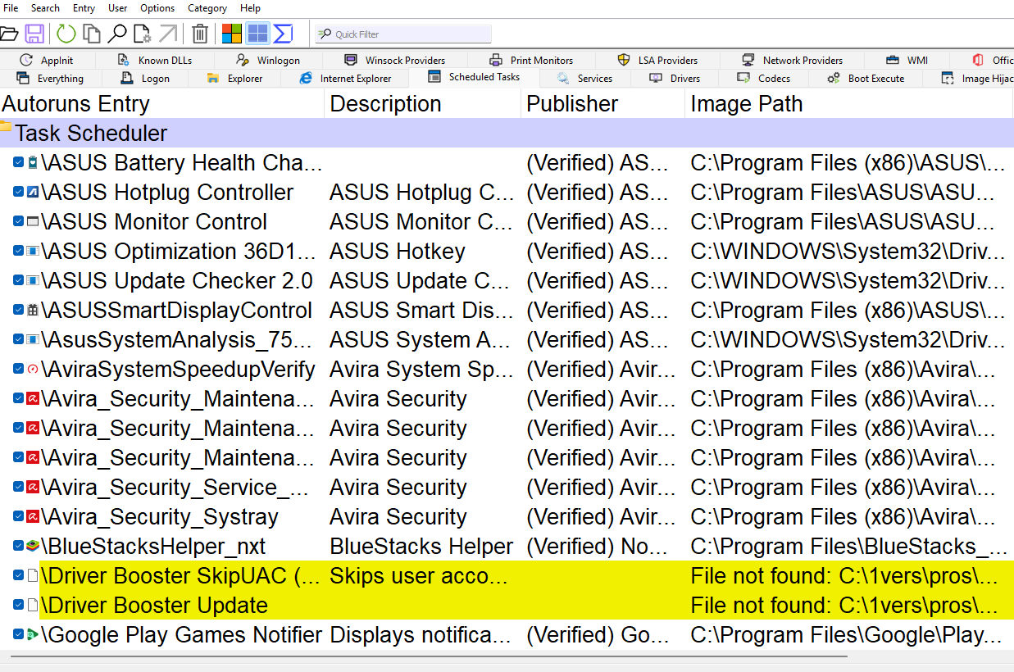This screenshot has height=672, width=1014.
Task: Open the LSA Providers tab
Action: tap(658, 60)
